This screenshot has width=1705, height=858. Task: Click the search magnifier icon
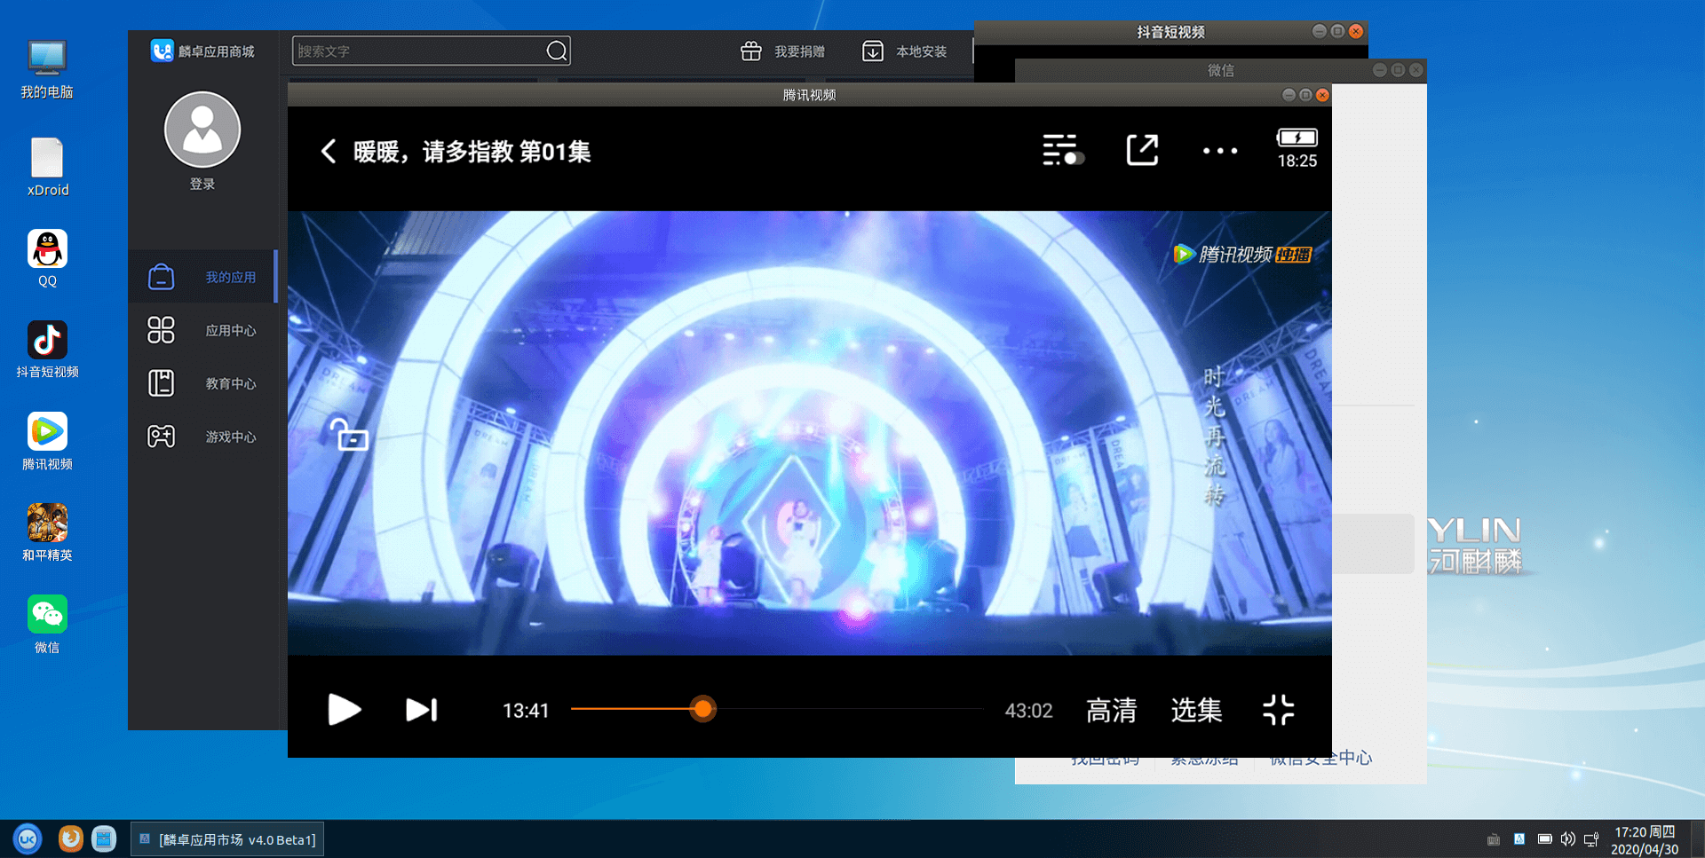tap(557, 51)
